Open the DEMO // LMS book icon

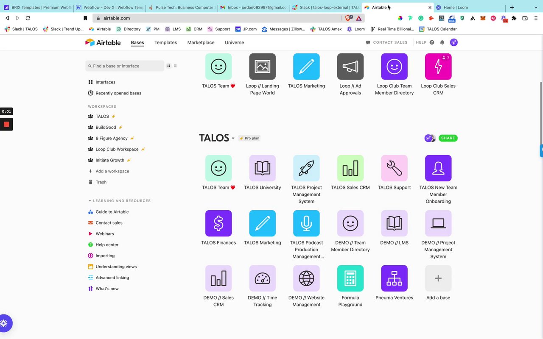[394, 223]
